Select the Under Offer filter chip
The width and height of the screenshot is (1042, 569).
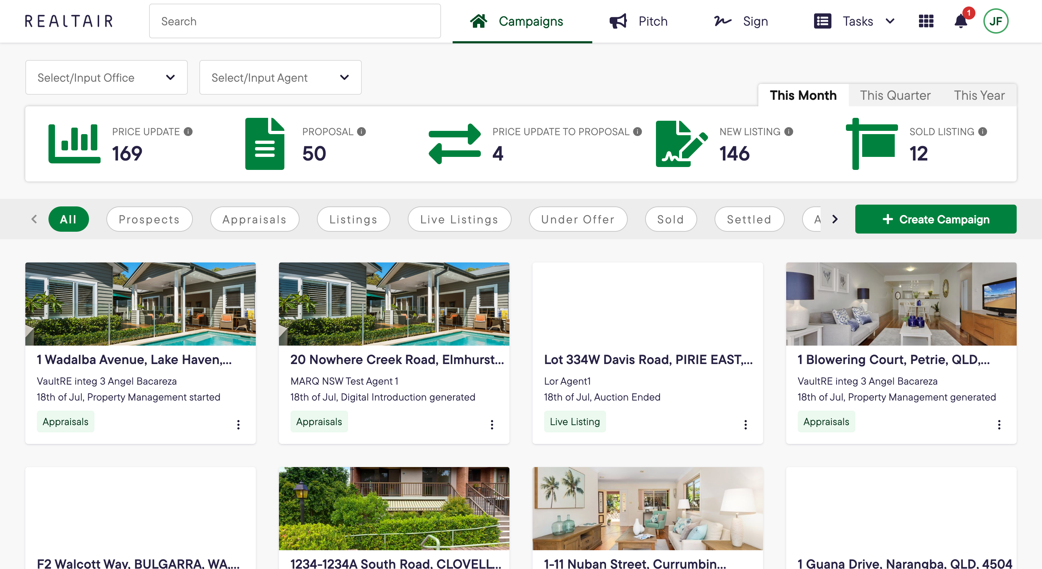(578, 219)
